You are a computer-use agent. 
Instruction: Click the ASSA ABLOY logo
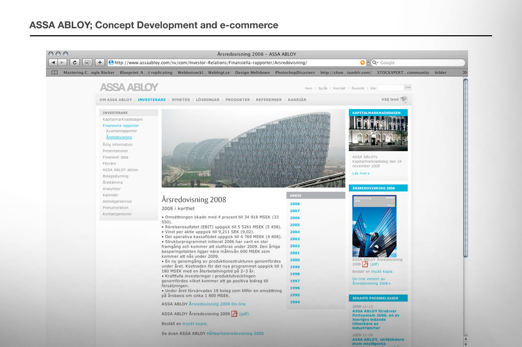129,87
